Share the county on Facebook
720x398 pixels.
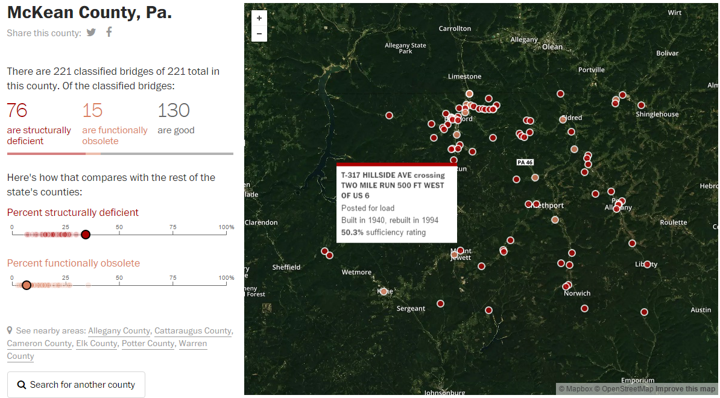pos(109,32)
